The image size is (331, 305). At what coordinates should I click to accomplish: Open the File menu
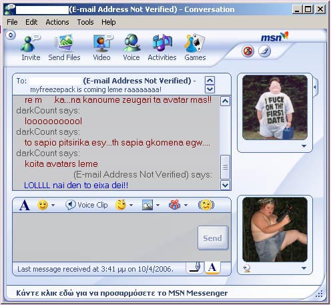[x=12, y=22]
